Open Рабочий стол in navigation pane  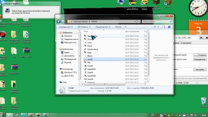click(70, 43)
